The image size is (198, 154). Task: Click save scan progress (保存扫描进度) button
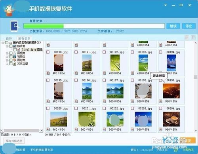tap(14, 141)
